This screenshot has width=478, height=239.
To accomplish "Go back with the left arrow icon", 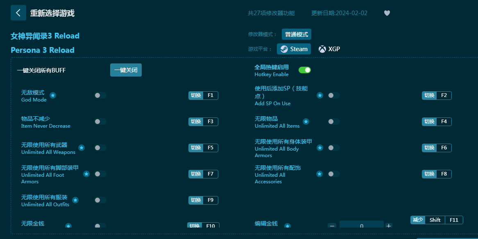I will 18,13.
